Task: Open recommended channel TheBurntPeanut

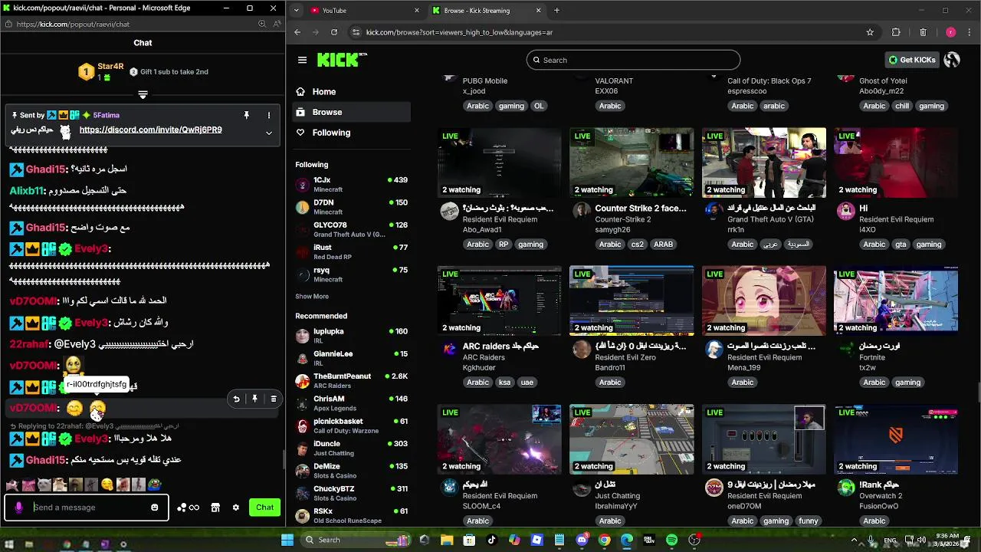Action: coord(352,380)
